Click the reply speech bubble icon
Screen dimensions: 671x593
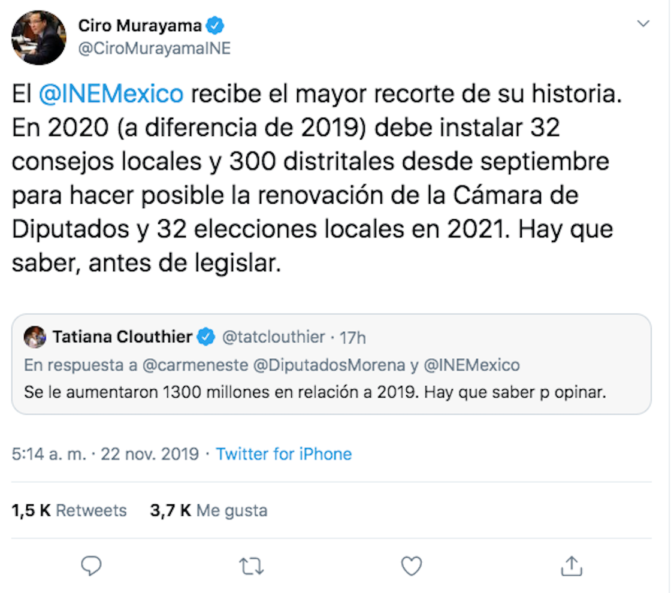pyautogui.click(x=91, y=565)
